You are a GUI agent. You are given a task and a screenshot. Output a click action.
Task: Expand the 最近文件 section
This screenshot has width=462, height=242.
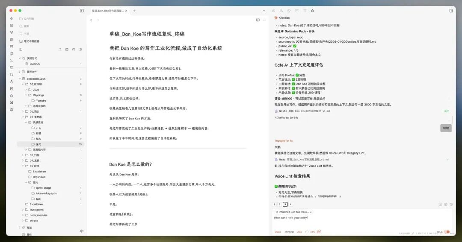(20, 72)
